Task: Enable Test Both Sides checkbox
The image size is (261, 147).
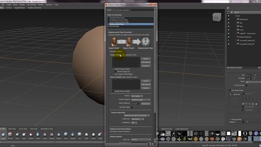Action: coord(132,107)
